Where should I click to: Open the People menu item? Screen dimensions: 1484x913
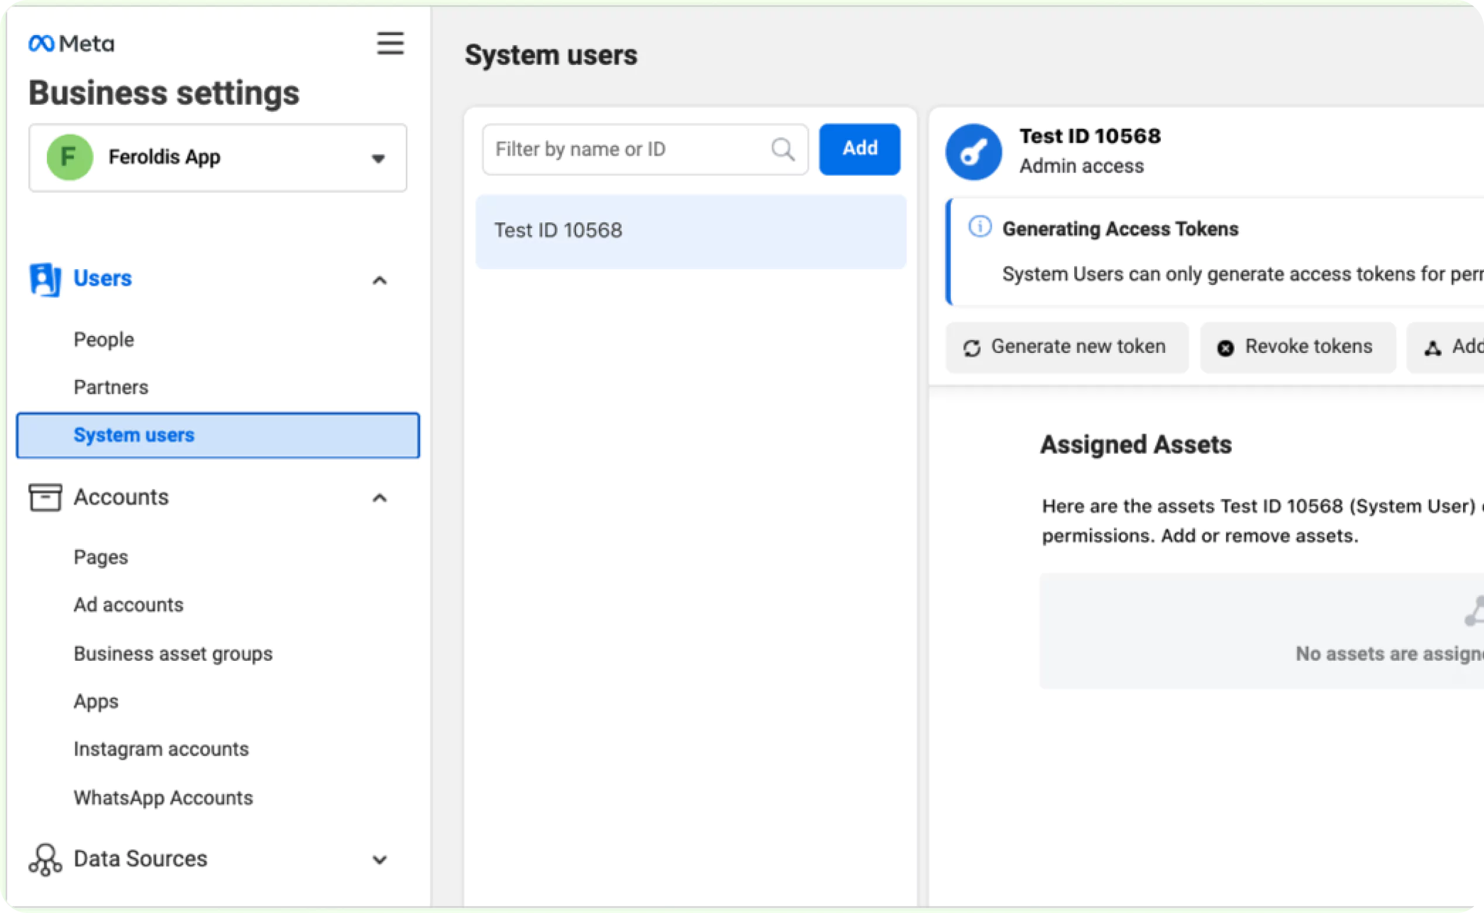[104, 340]
